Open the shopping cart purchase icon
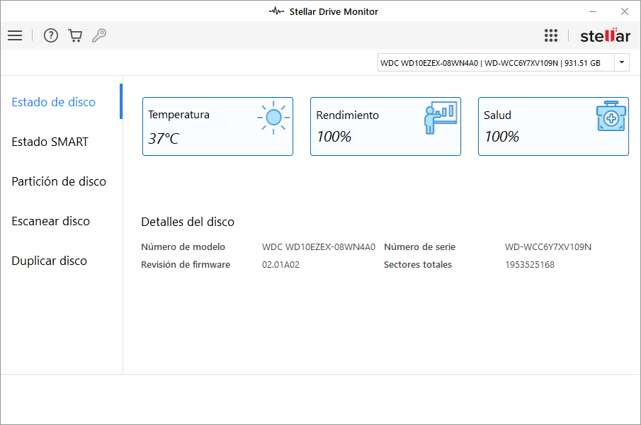Image resolution: width=641 pixels, height=425 pixels. pyautogui.click(x=75, y=35)
